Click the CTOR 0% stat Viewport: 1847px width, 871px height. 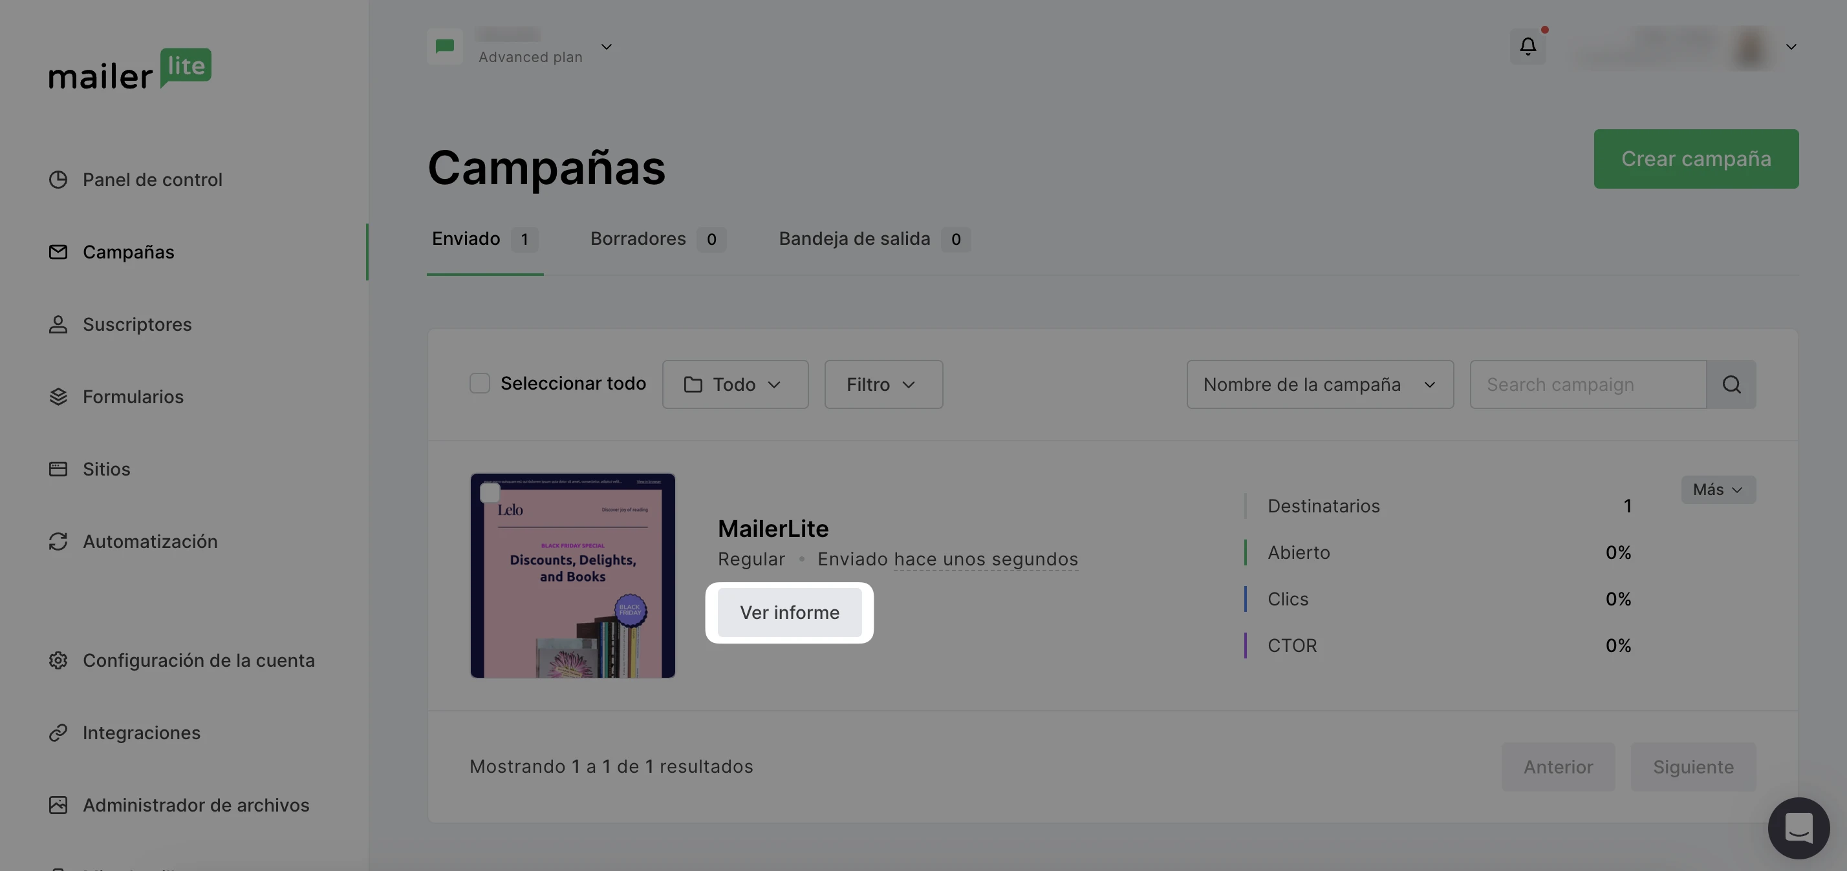coord(1438,645)
